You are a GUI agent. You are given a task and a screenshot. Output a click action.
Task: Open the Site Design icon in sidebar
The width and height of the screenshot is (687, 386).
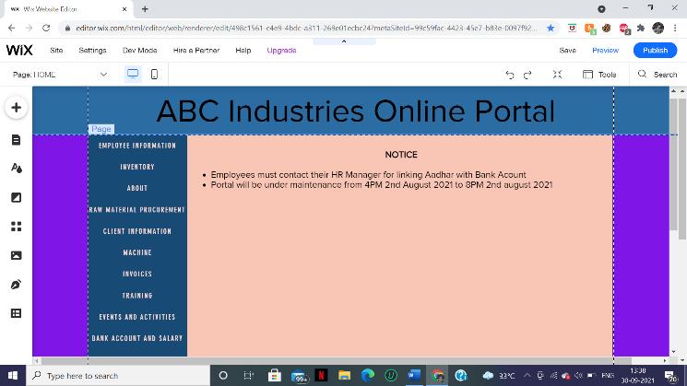coord(17,169)
